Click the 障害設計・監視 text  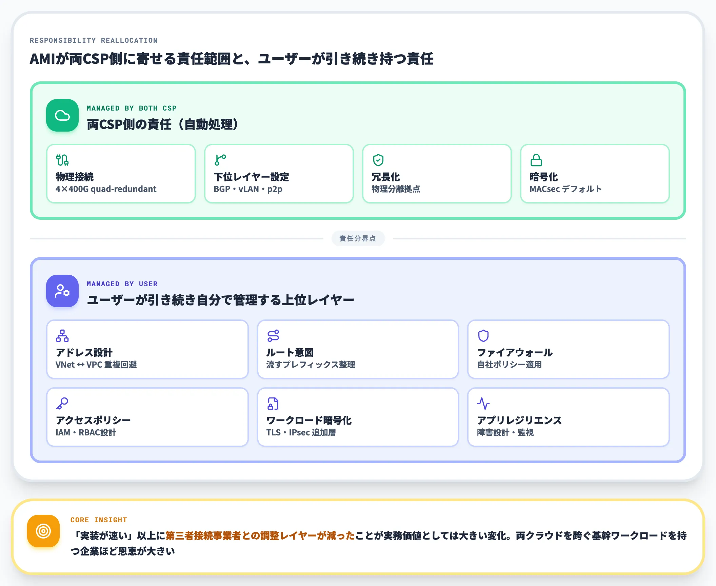click(x=505, y=432)
